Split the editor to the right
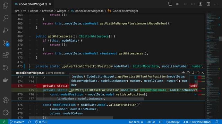The image size is (222, 124). coord(208,4)
